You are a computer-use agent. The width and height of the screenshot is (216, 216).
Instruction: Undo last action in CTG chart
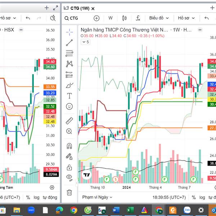[207, 18]
